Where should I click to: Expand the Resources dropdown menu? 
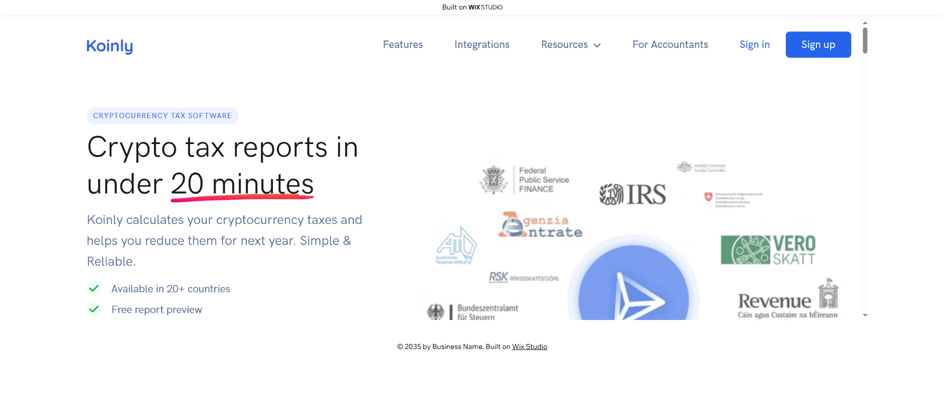click(x=571, y=44)
